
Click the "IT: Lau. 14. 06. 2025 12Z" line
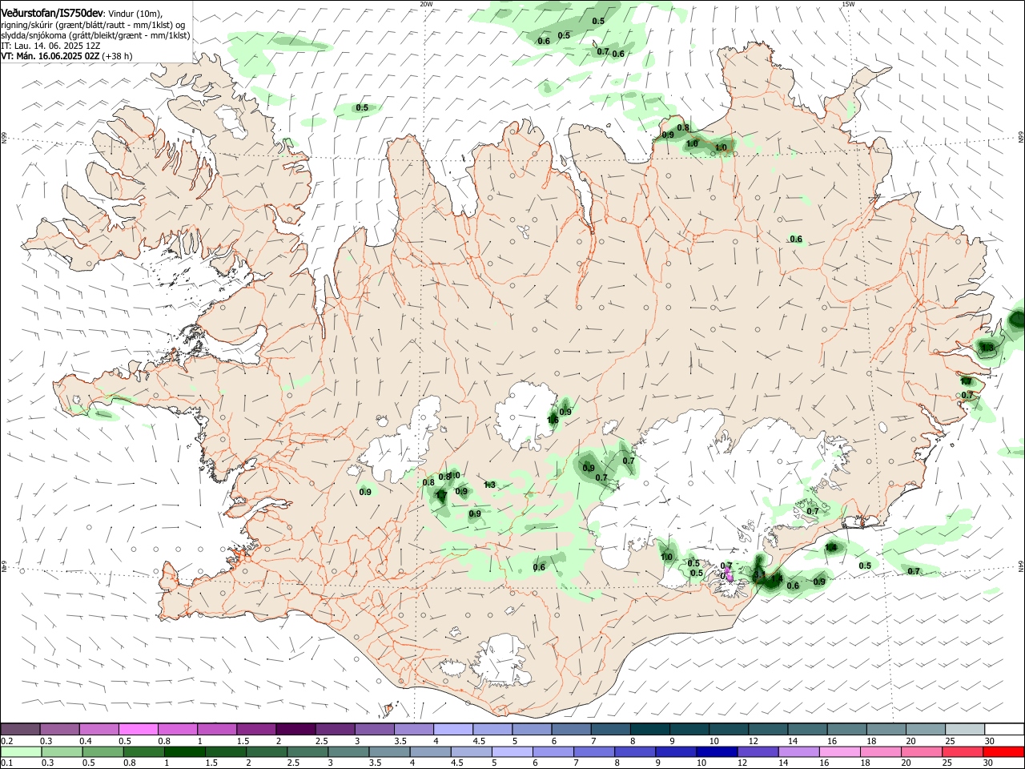pyautogui.click(x=50, y=46)
